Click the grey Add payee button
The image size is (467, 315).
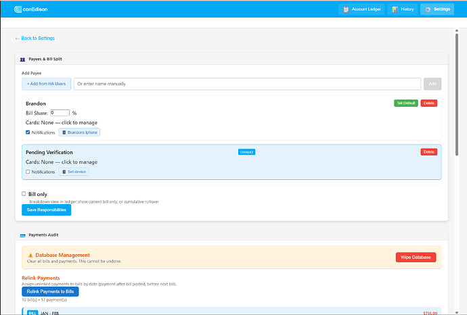click(432, 84)
